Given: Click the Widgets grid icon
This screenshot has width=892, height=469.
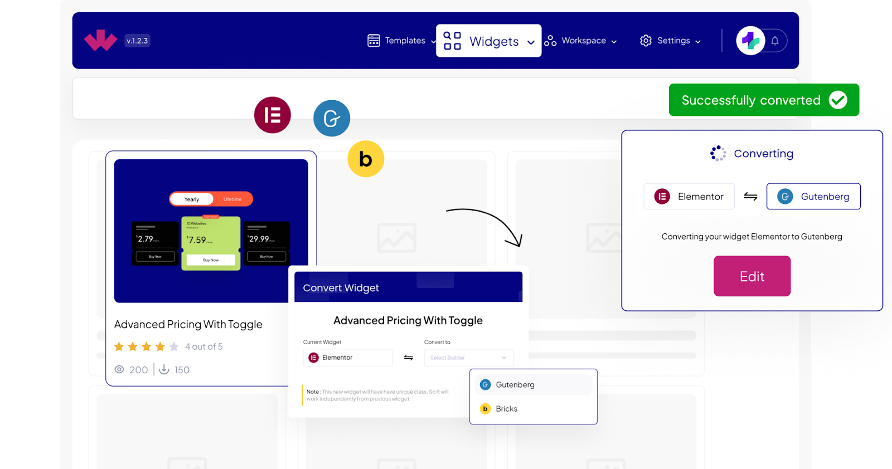Looking at the screenshot, I should click(x=452, y=41).
